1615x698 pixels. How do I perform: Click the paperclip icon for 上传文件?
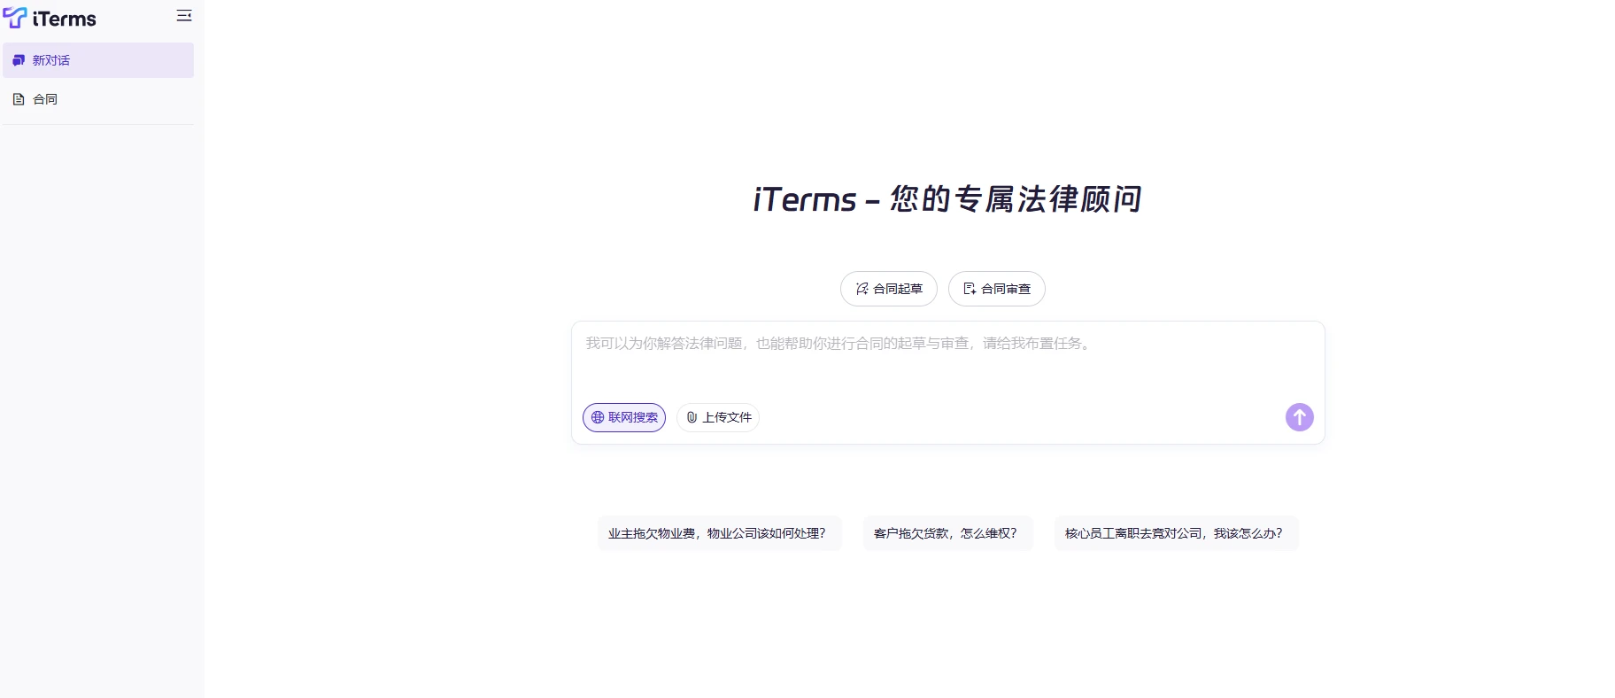(692, 417)
